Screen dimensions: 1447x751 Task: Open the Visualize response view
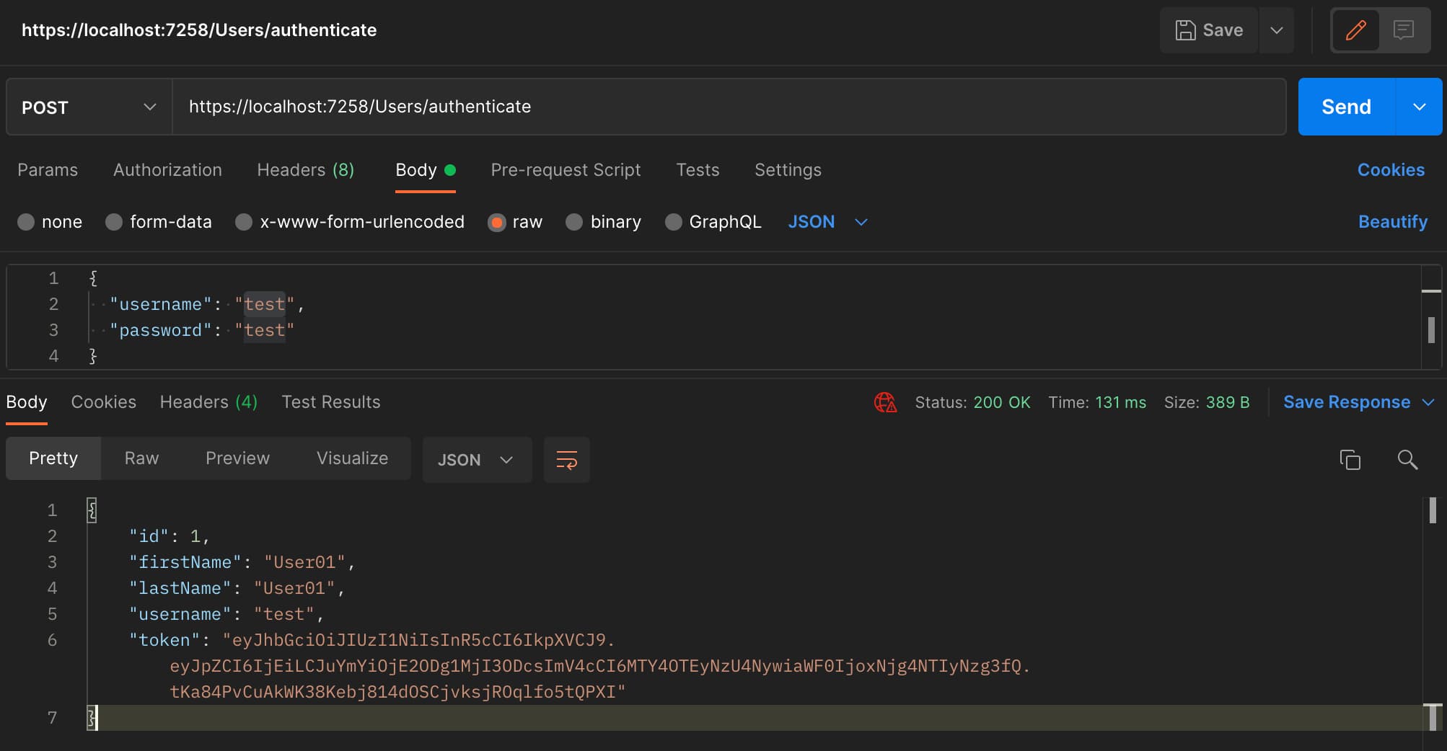click(352, 458)
